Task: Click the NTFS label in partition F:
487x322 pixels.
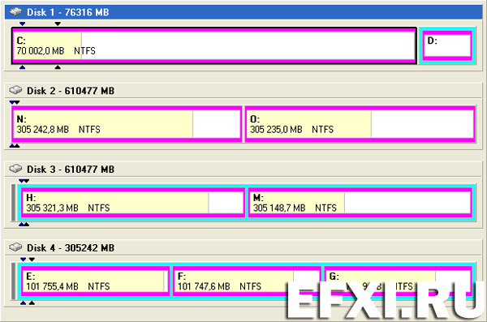Action: coord(250,286)
